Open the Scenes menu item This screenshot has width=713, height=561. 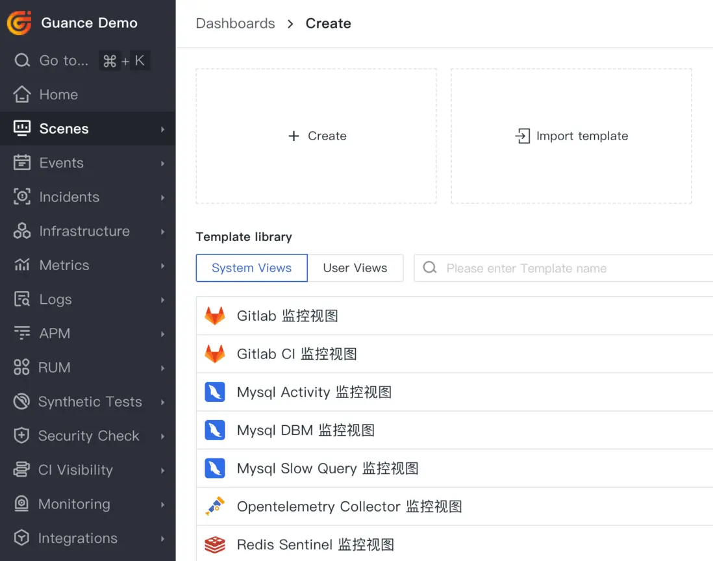(88, 129)
